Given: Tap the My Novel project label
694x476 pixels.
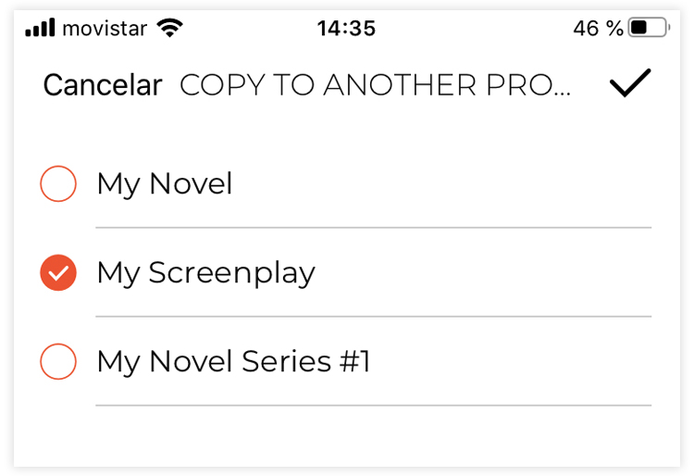Looking at the screenshot, I should point(164,184).
